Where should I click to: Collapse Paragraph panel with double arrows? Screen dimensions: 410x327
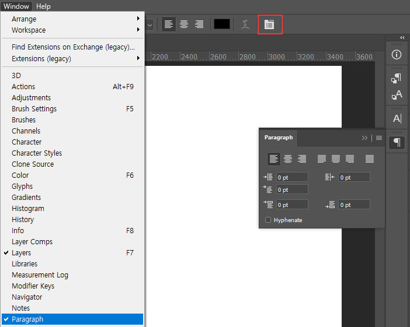[x=364, y=138]
